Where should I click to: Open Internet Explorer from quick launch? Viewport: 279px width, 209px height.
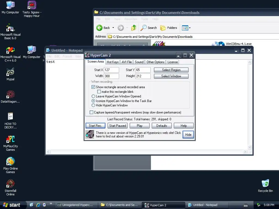click(38, 205)
